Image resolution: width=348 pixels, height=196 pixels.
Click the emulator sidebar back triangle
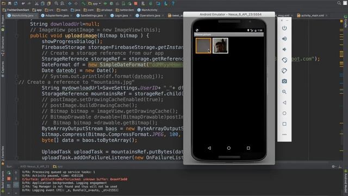284,102
